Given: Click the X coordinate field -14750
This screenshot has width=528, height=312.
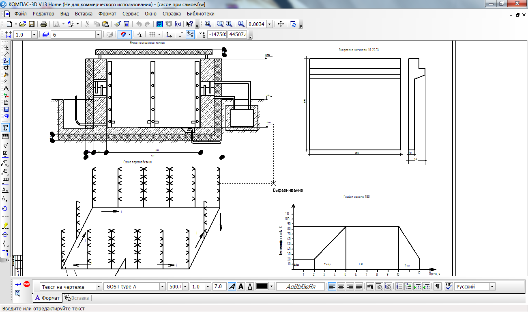Looking at the screenshot, I should point(217,35).
